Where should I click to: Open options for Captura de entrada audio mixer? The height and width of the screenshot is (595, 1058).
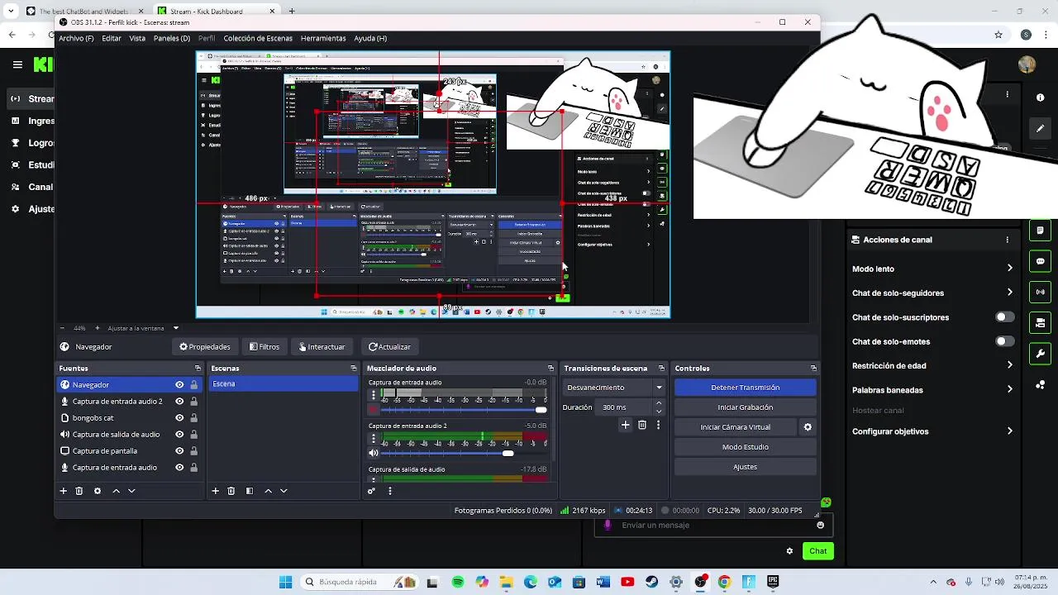(374, 395)
